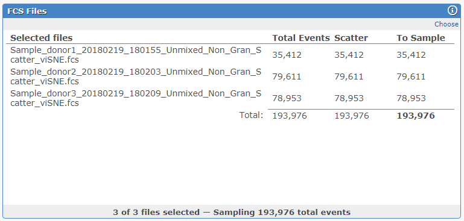Click the Total Events sum 193,976
464x221 pixels.
[290, 116]
